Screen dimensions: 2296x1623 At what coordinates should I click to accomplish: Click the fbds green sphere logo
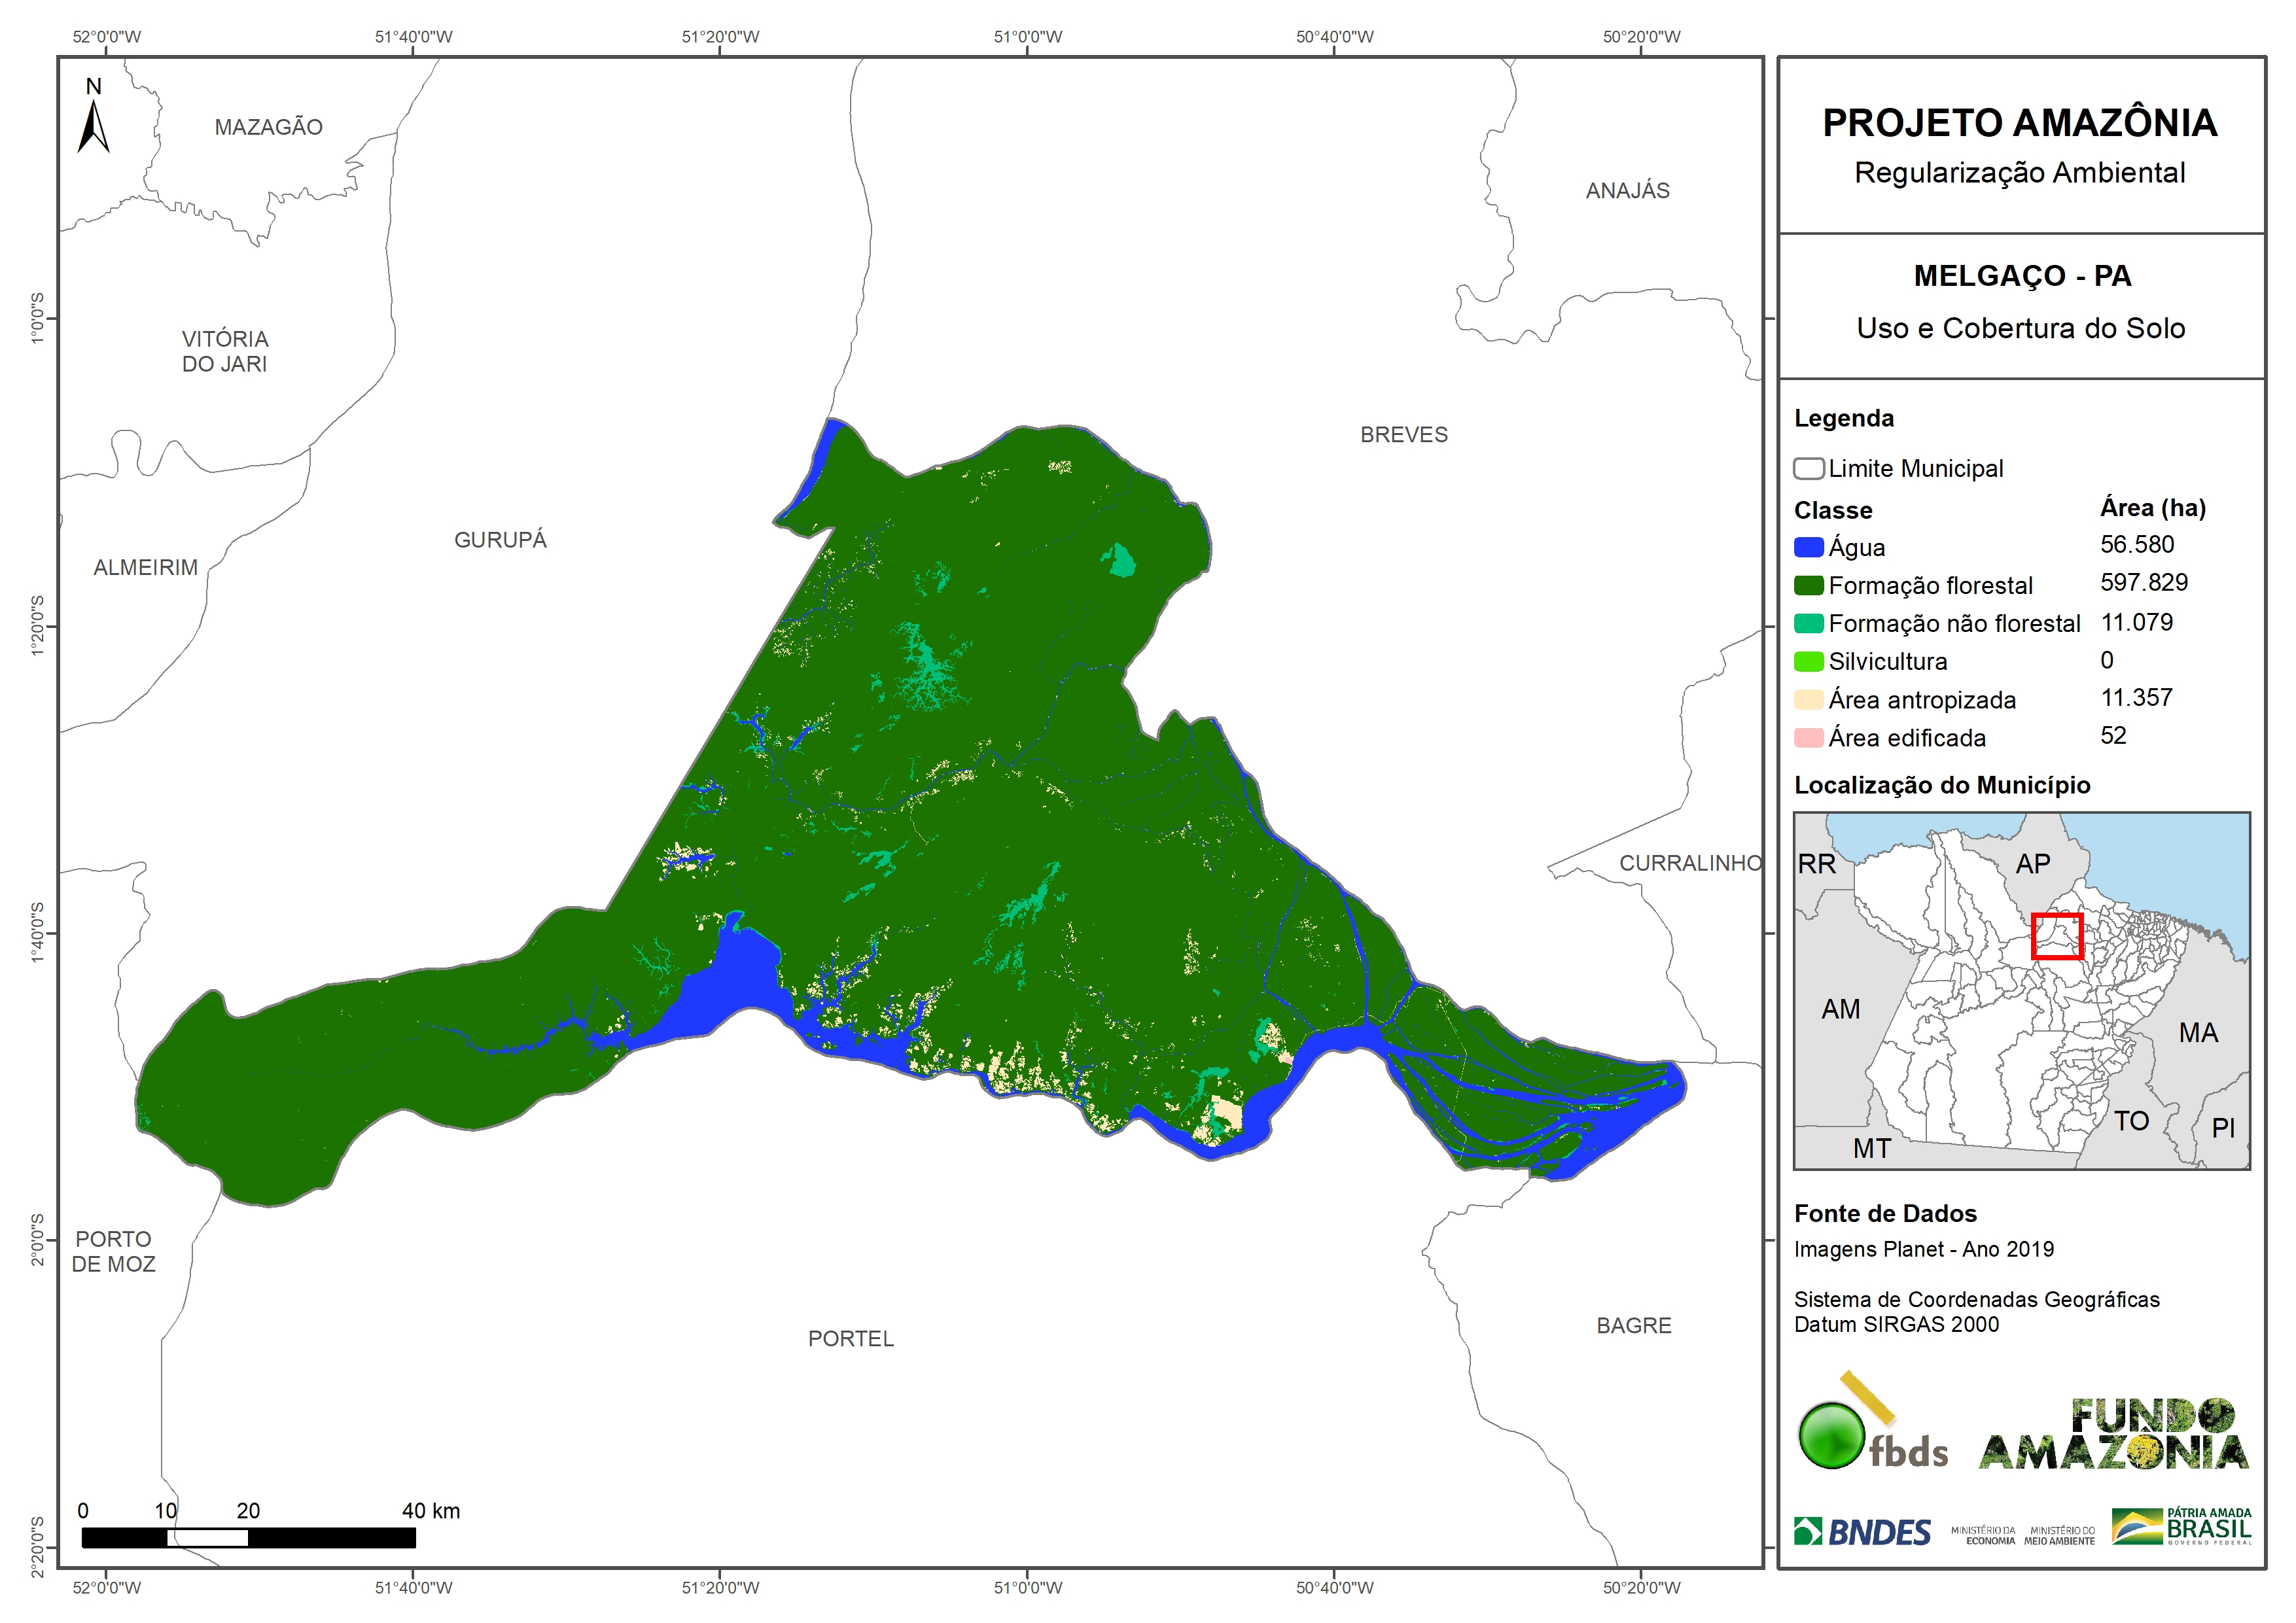(x=1831, y=1435)
